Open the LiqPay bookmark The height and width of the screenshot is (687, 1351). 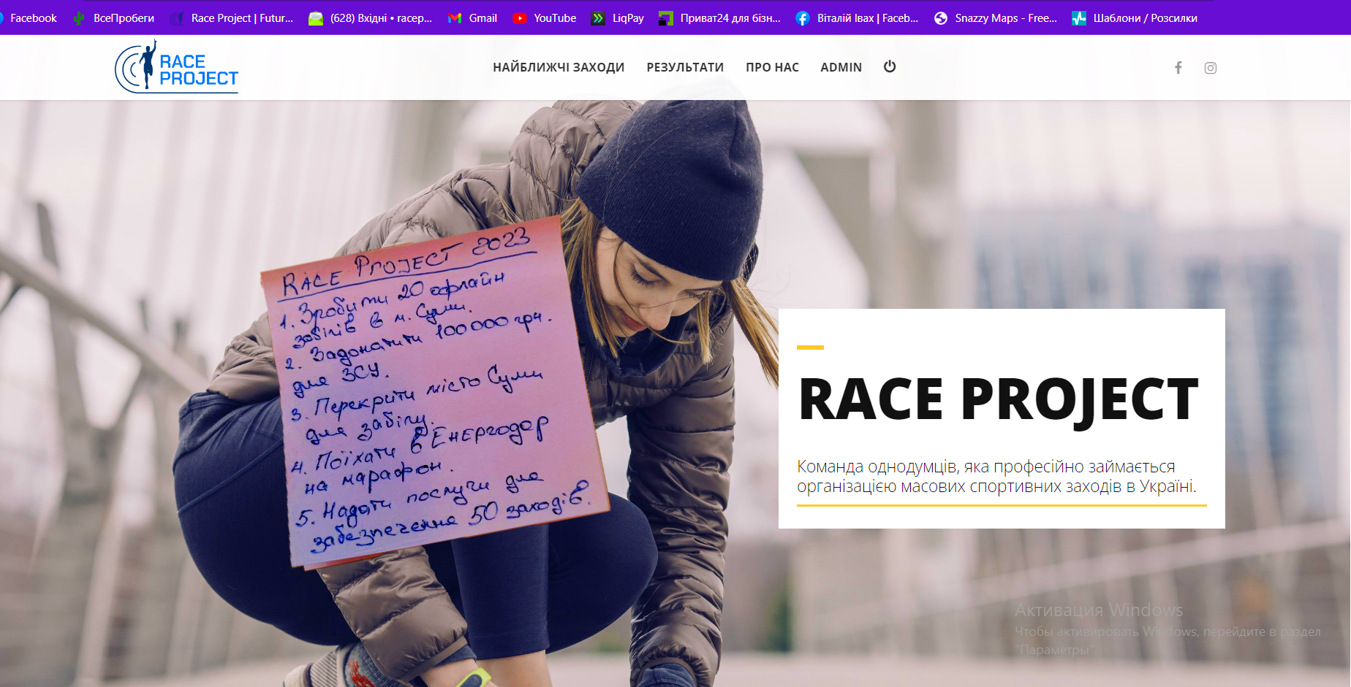click(x=618, y=18)
